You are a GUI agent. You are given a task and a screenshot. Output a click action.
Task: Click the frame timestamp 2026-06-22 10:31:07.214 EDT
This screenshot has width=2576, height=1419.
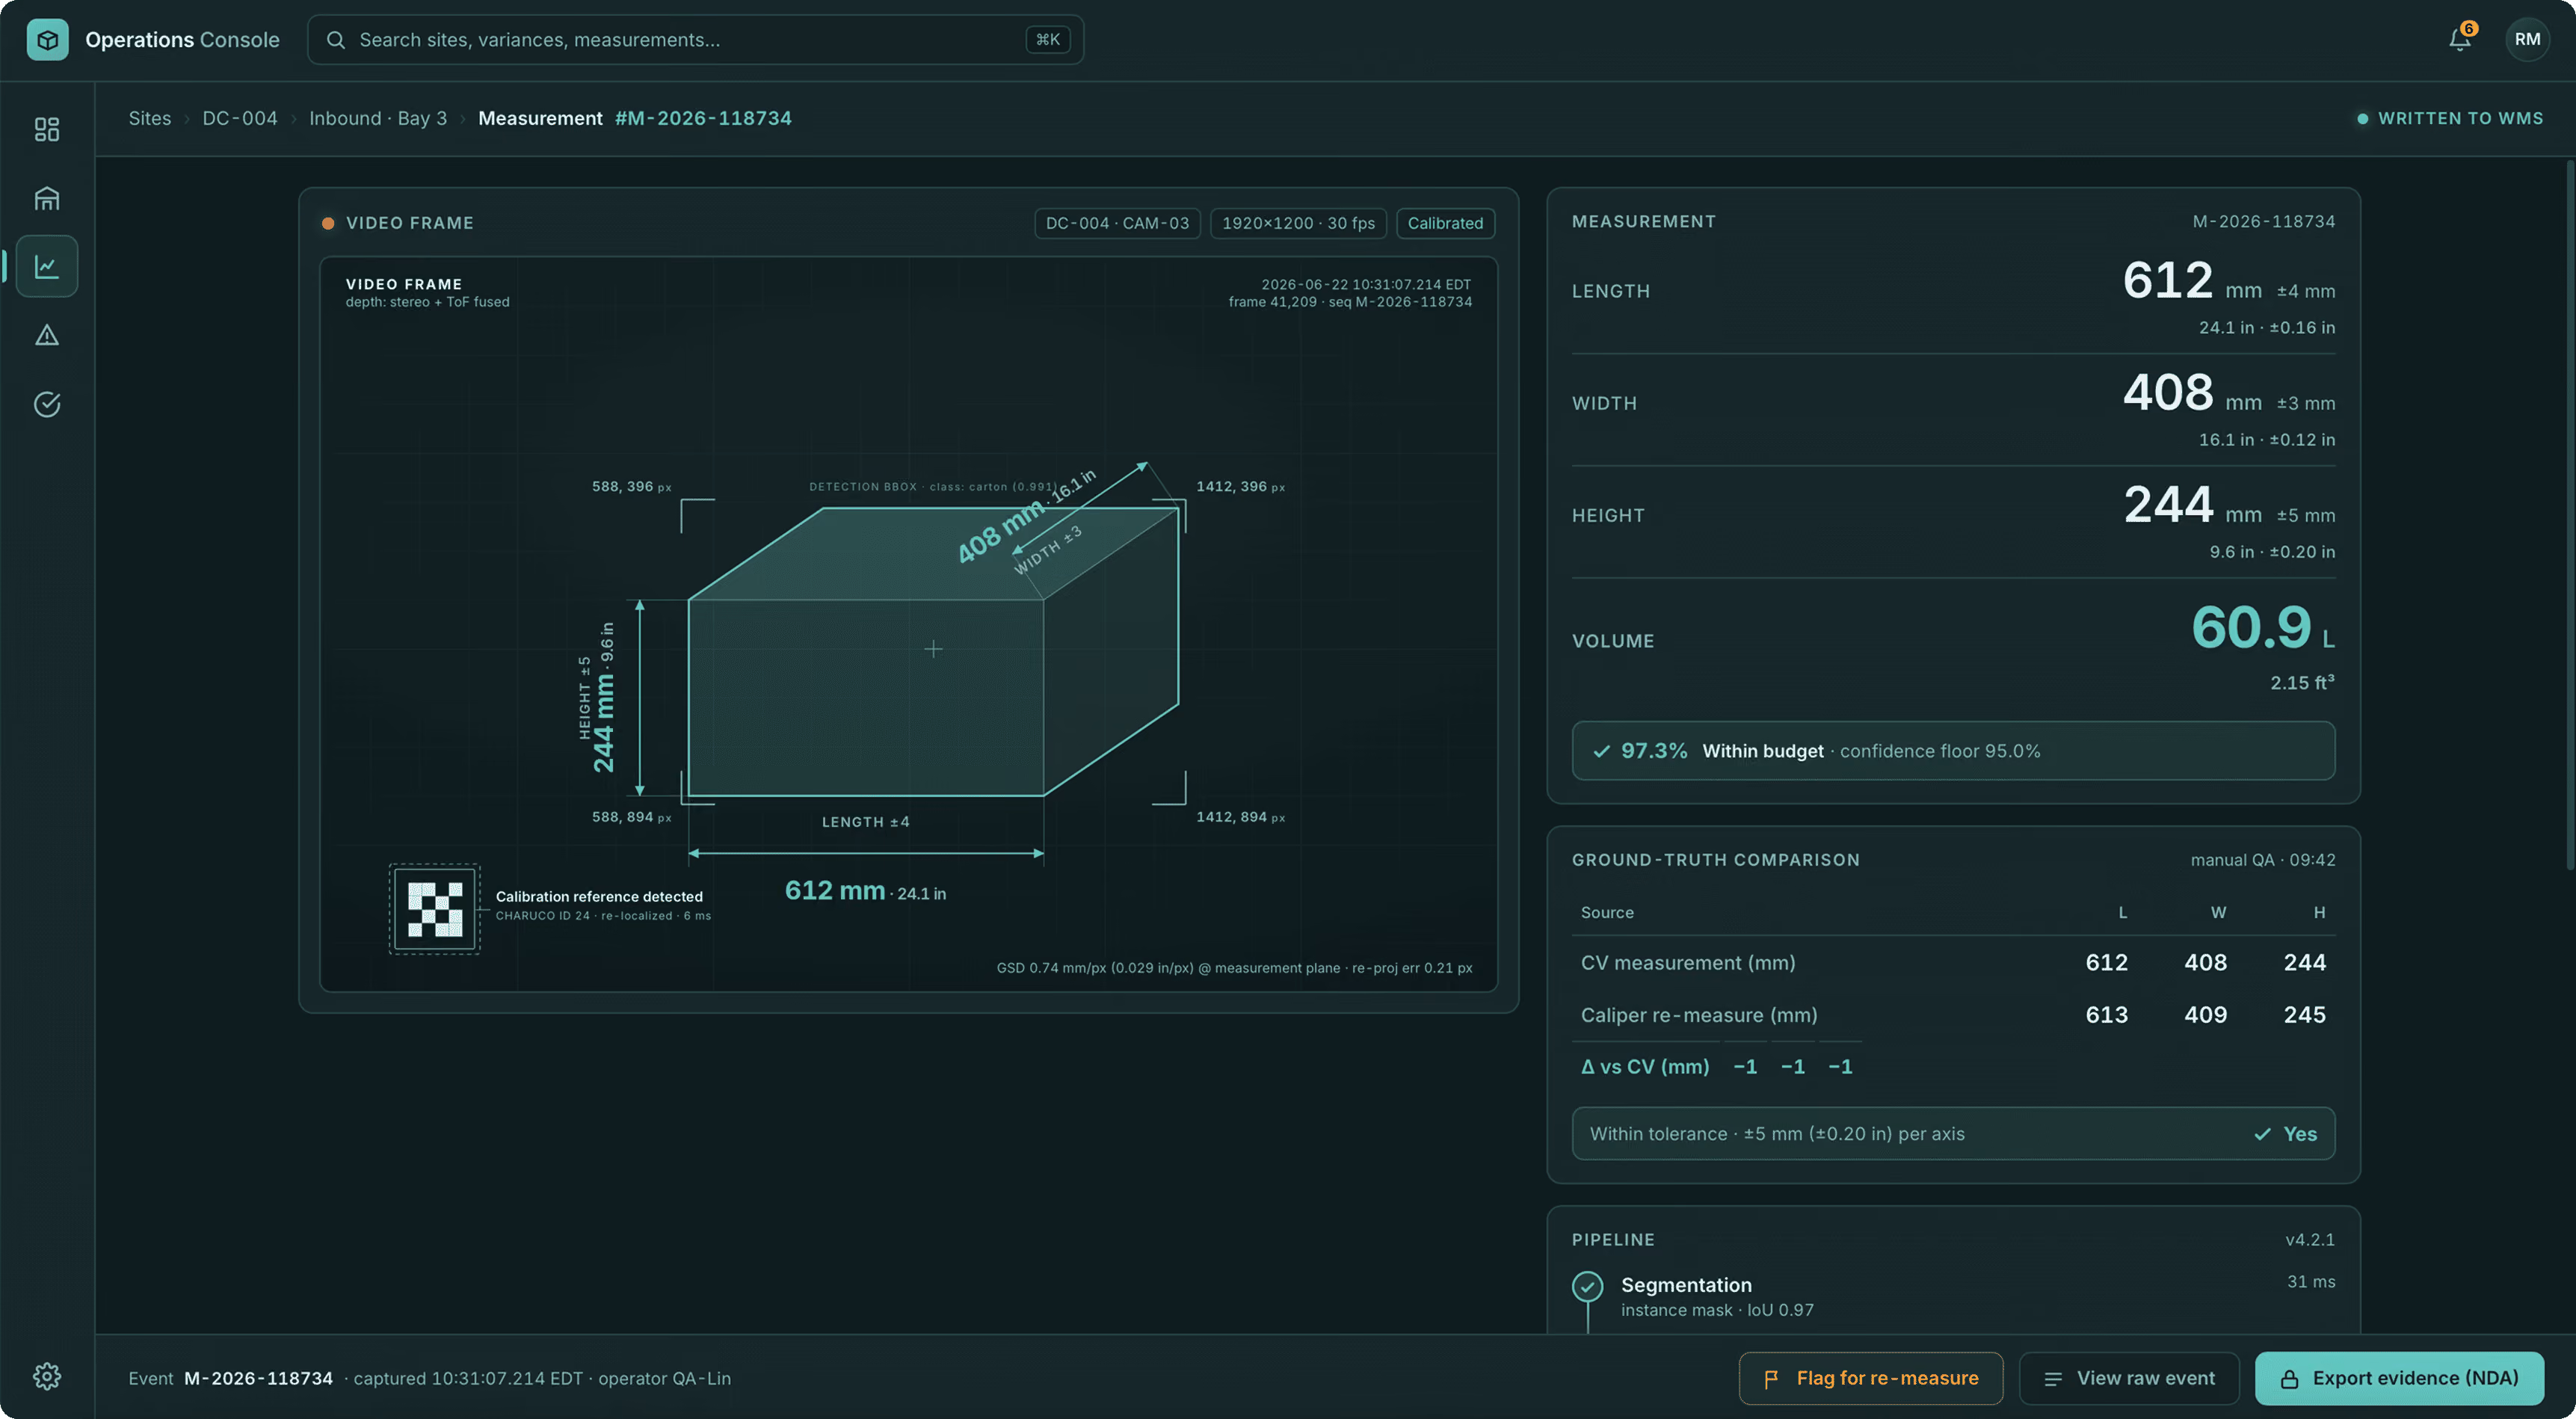tap(1366, 284)
